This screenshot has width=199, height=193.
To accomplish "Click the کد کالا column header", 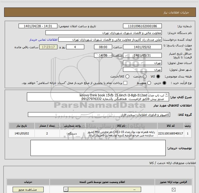I will (171, 126).
